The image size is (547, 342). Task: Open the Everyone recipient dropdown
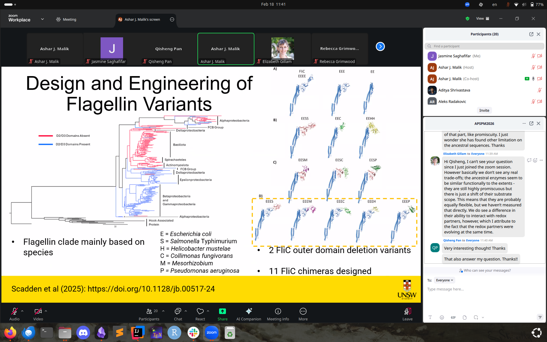444,280
